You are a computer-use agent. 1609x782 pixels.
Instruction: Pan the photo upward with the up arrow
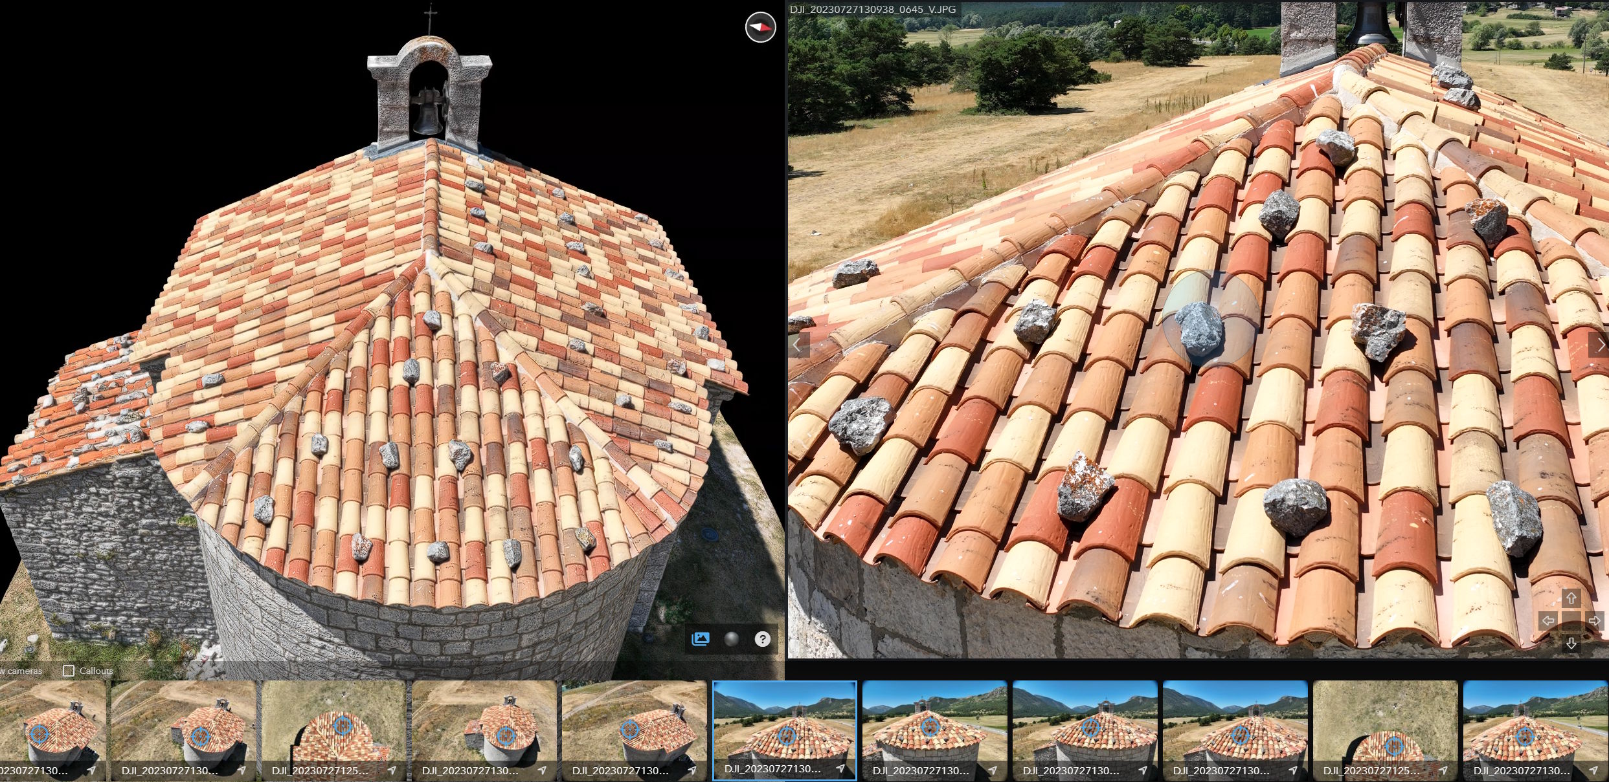[x=1571, y=598]
